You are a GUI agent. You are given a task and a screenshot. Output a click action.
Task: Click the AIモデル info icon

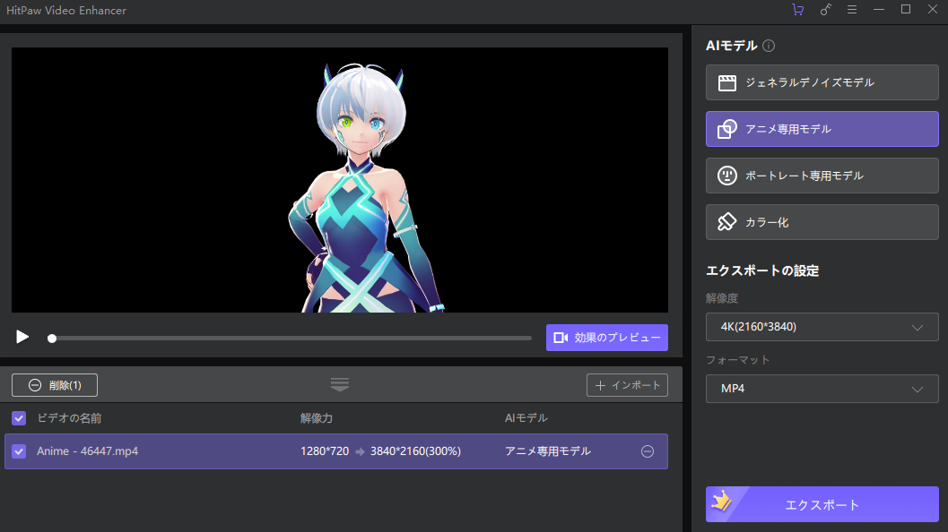pyautogui.click(x=769, y=46)
